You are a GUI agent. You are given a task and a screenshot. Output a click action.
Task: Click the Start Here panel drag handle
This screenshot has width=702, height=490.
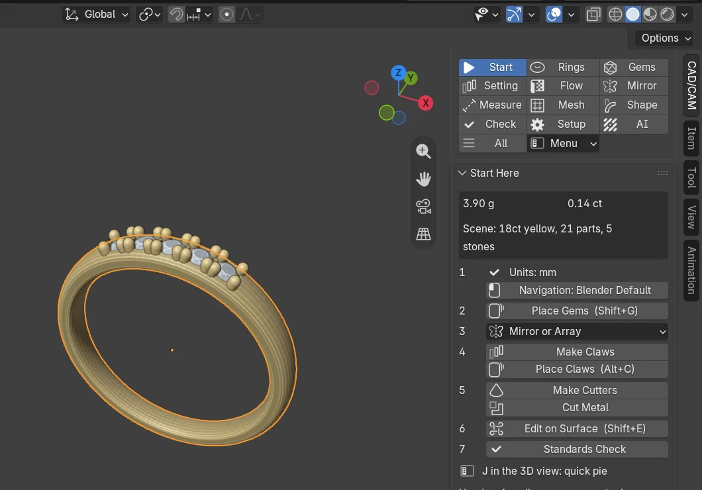[662, 173]
